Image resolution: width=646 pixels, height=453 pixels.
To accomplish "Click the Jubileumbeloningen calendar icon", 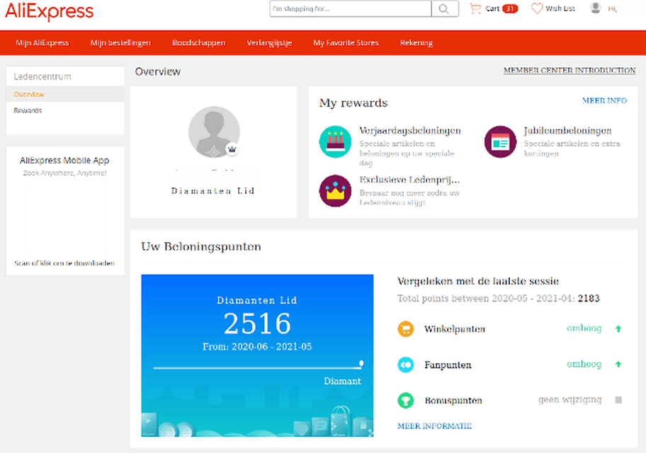I will [500, 142].
